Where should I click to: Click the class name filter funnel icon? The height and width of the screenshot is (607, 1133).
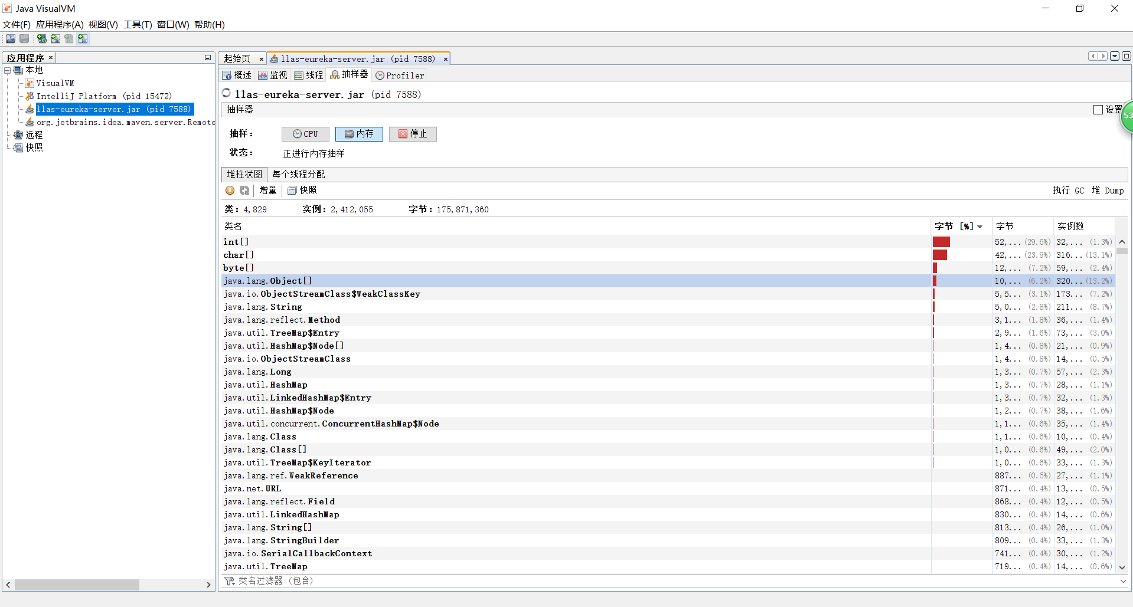(230, 581)
